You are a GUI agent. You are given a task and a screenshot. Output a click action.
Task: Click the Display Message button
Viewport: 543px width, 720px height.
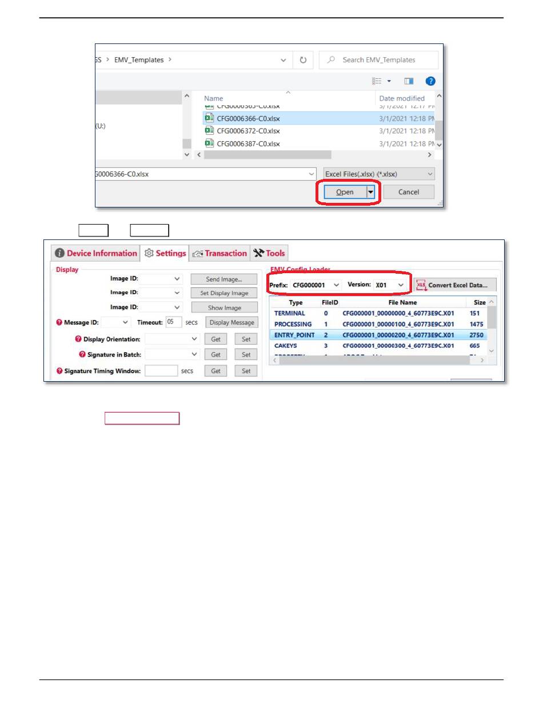click(x=231, y=322)
